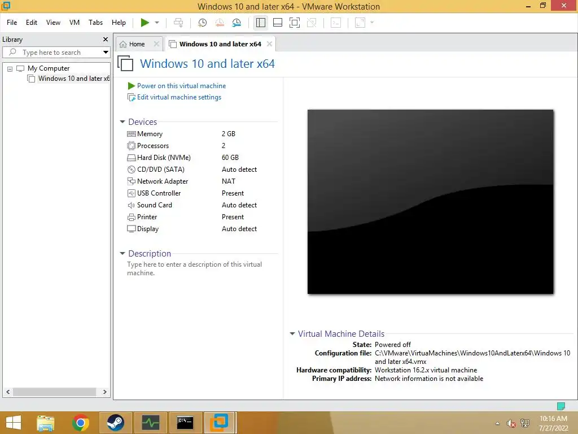Click the Printer device icon
The height and width of the screenshot is (434, 578).
[131, 217]
